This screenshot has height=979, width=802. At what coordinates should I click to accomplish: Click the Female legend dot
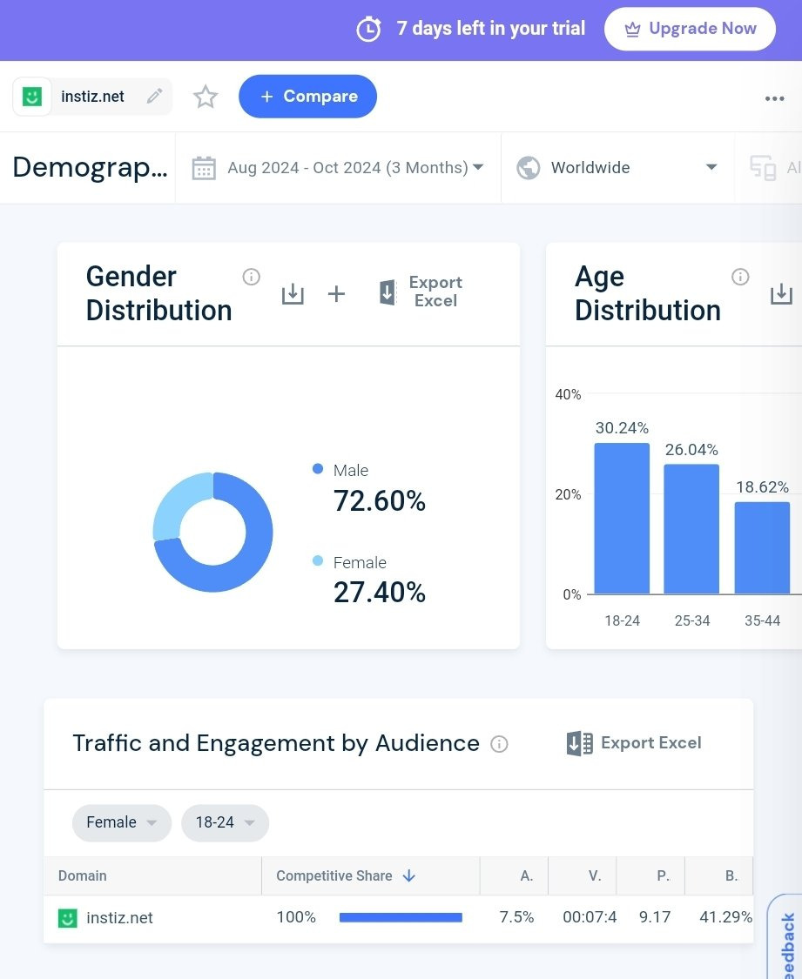tap(317, 560)
